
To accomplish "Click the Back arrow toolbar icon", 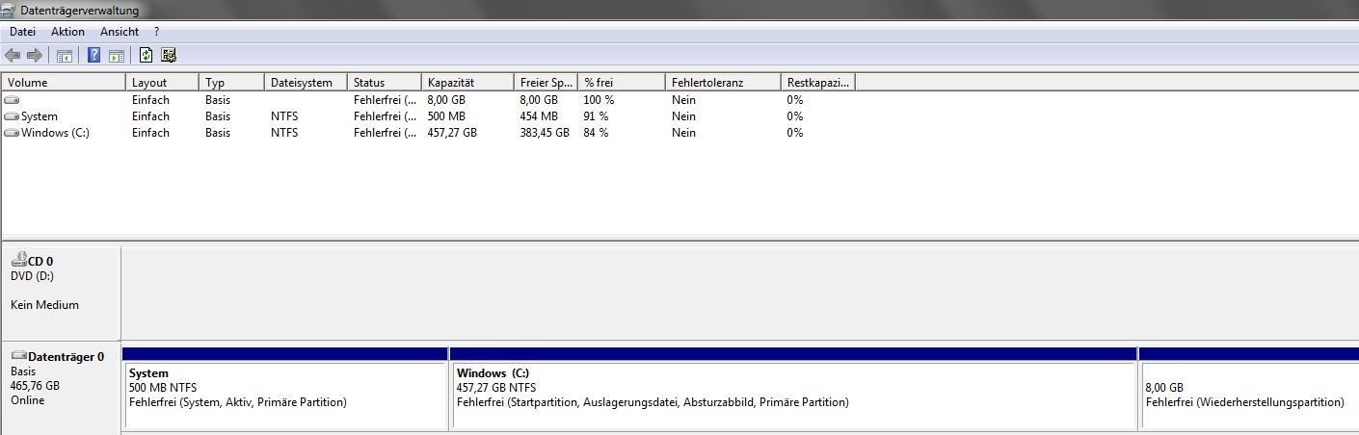I will [x=13, y=56].
